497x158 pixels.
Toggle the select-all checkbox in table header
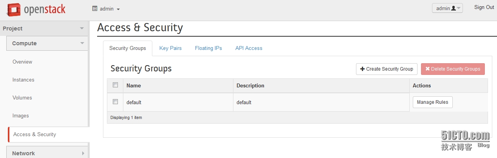point(115,85)
